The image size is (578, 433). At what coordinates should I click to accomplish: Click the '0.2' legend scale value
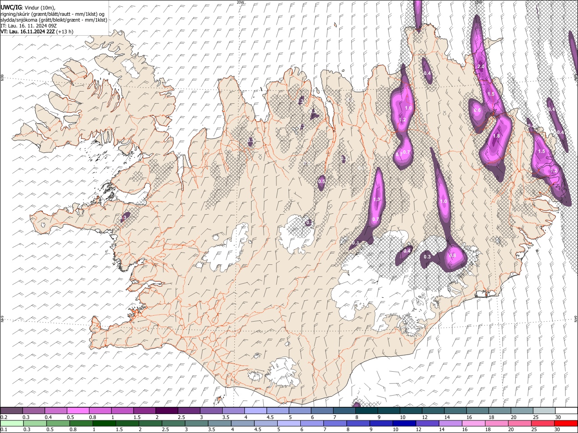coord(4,417)
